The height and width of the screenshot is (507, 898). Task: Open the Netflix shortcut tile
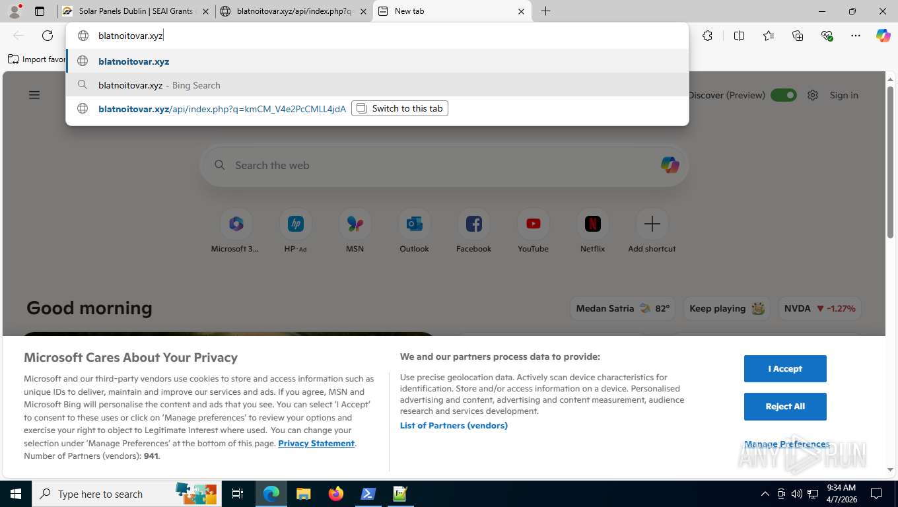(592, 231)
